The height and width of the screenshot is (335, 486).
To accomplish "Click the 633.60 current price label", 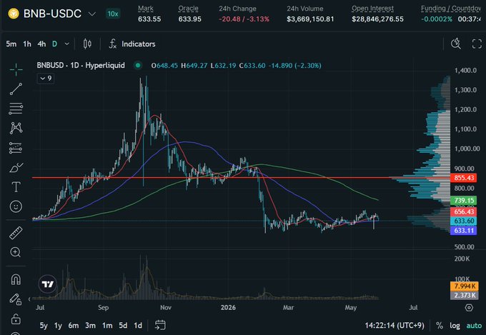I will pyautogui.click(x=464, y=221).
